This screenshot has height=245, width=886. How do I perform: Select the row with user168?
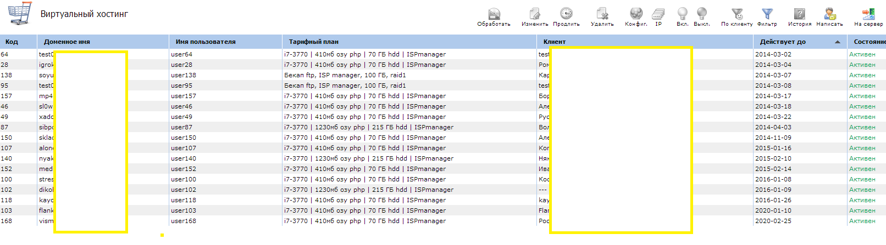coord(184,221)
